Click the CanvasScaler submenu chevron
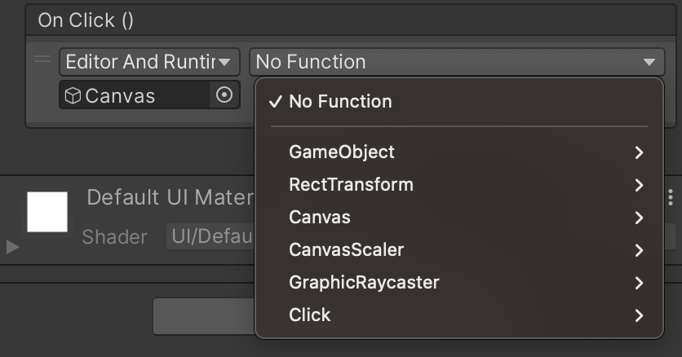This screenshot has width=682, height=357. click(x=639, y=250)
